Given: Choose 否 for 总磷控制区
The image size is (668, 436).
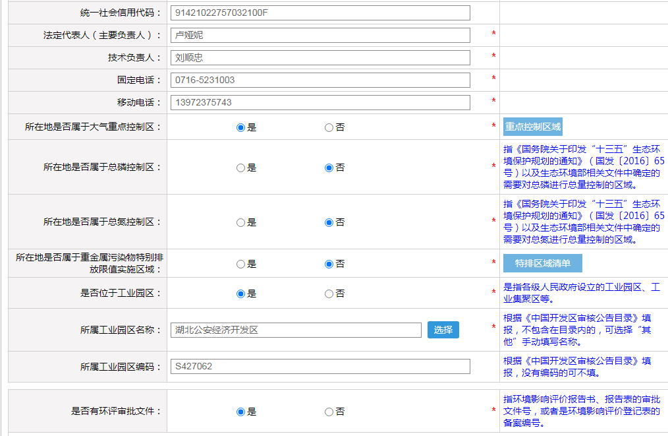Looking at the screenshot, I should (x=329, y=168).
